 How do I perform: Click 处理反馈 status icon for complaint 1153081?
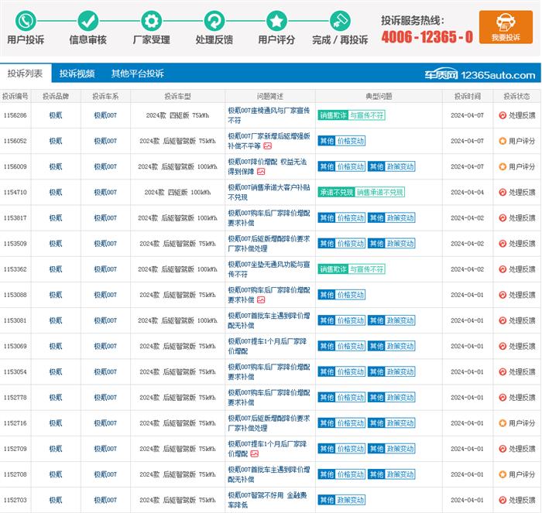pyautogui.click(x=503, y=320)
